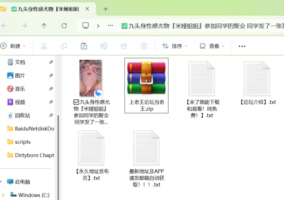Open a new tab with plus button

[x=105, y=9]
